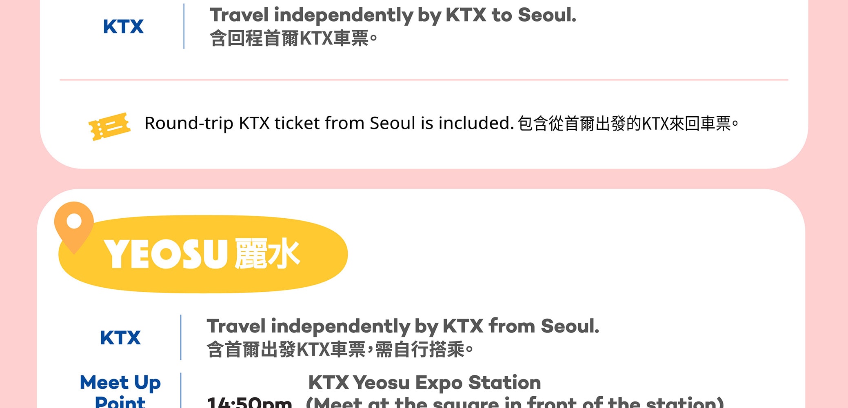Viewport: 848px width, 408px height.
Task: Click the vertical divider beside Meet Up Point
Action: click(x=181, y=391)
